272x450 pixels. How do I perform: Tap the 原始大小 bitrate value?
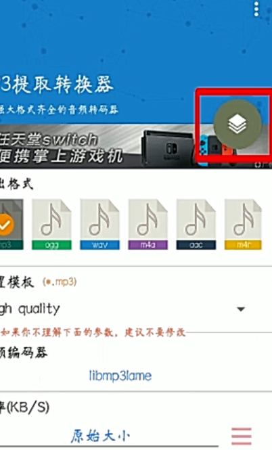click(x=101, y=436)
